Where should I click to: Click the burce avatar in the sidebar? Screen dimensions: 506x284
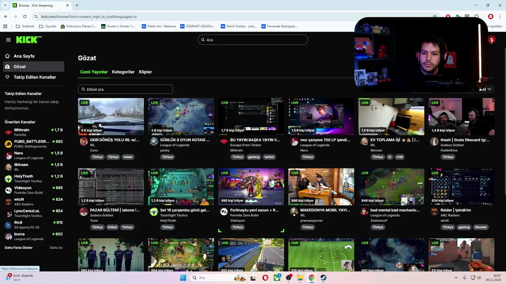tap(8, 236)
